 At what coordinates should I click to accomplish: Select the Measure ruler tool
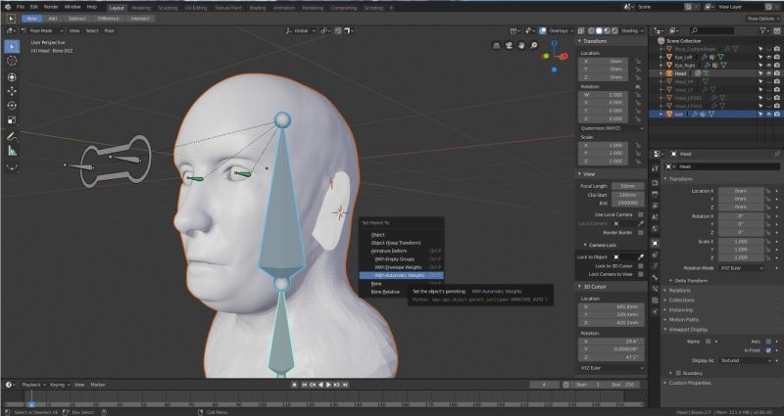coord(12,151)
